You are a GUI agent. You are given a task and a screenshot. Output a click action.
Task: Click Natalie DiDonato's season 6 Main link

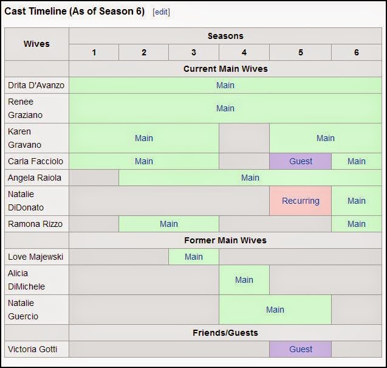[x=357, y=201]
